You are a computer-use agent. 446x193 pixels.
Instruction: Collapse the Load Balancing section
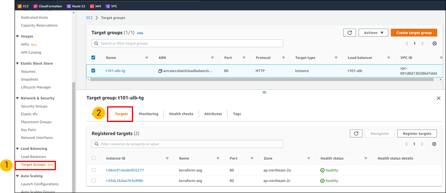[18, 149]
